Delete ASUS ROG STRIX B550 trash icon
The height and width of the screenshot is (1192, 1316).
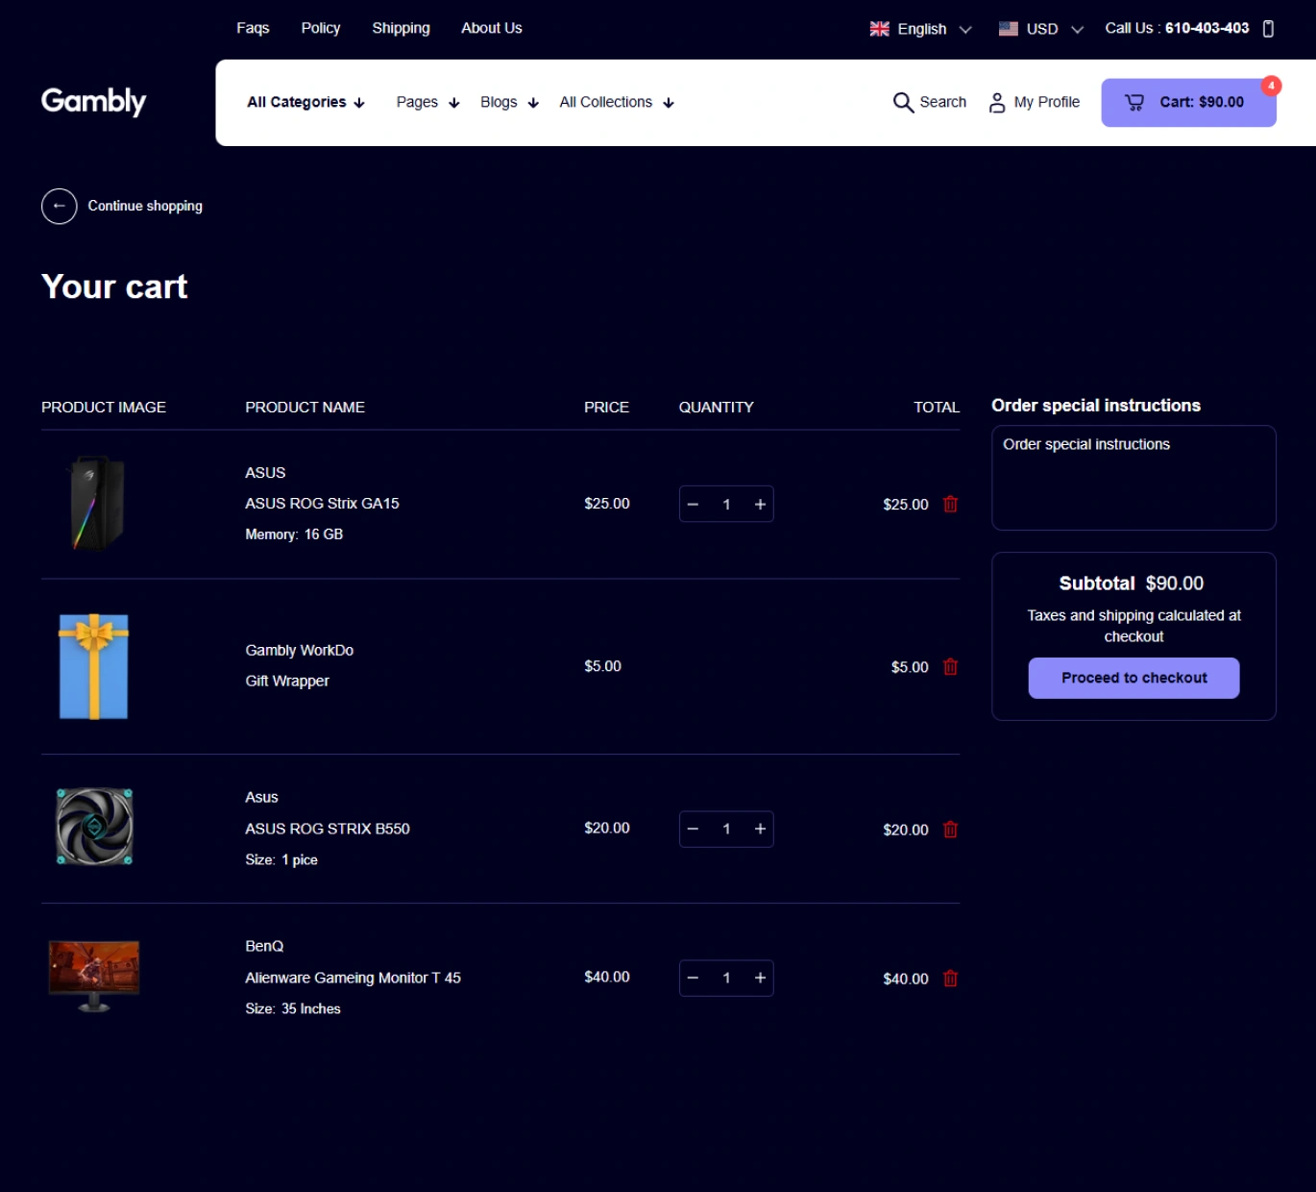(950, 829)
